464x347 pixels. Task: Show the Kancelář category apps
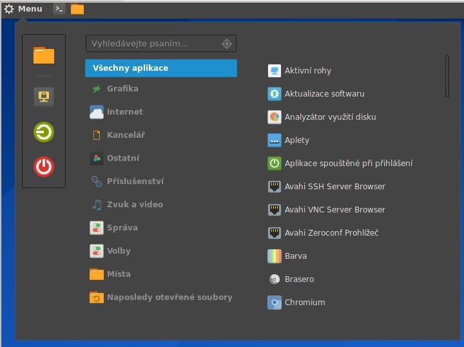pos(126,135)
